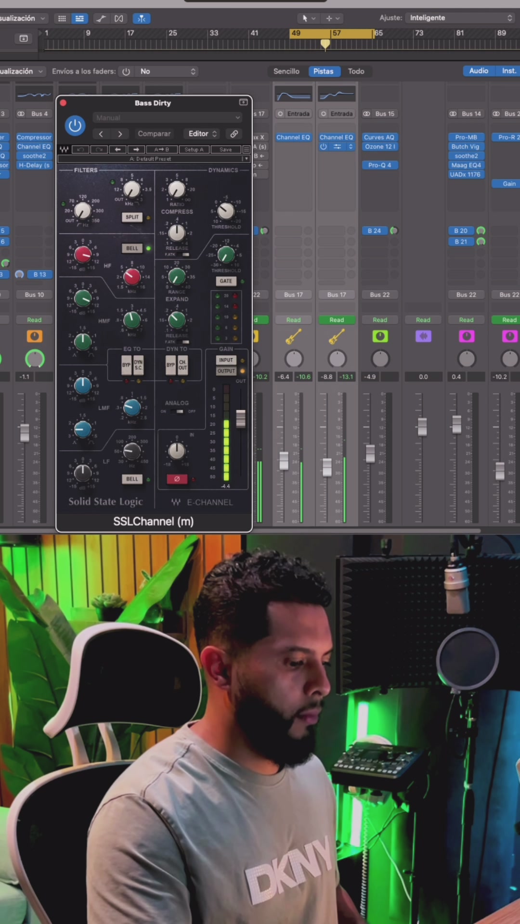The width and height of the screenshot is (520, 924).
Task: Click the compressor RATIO knob
Action: pyautogui.click(x=177, y=189)
